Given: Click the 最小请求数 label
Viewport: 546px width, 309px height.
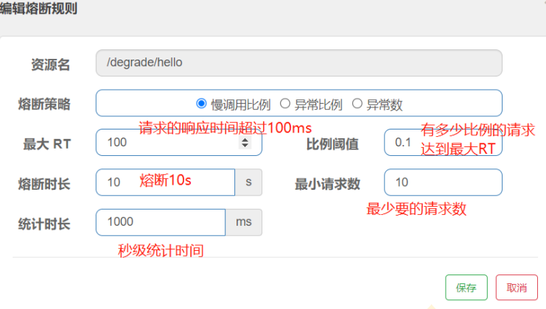Looking at the screenshot, I should pyautogui.click(x=327, y=183).
